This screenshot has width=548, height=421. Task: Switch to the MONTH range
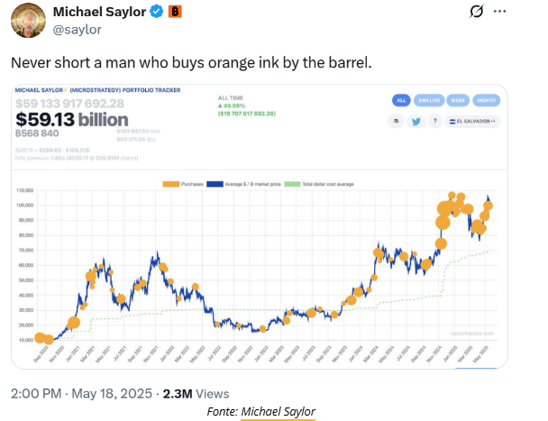(487, 100)
